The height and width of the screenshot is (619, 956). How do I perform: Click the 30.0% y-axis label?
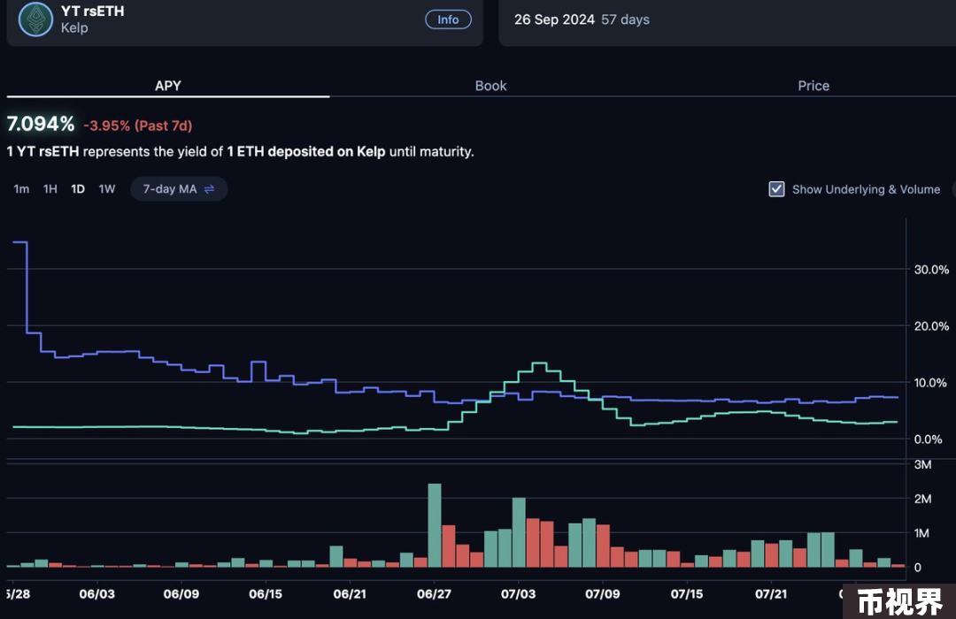pos(931,270)
